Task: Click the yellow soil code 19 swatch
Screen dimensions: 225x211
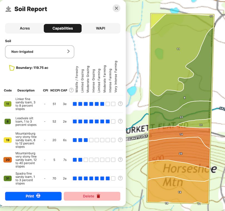Action: 8,140
